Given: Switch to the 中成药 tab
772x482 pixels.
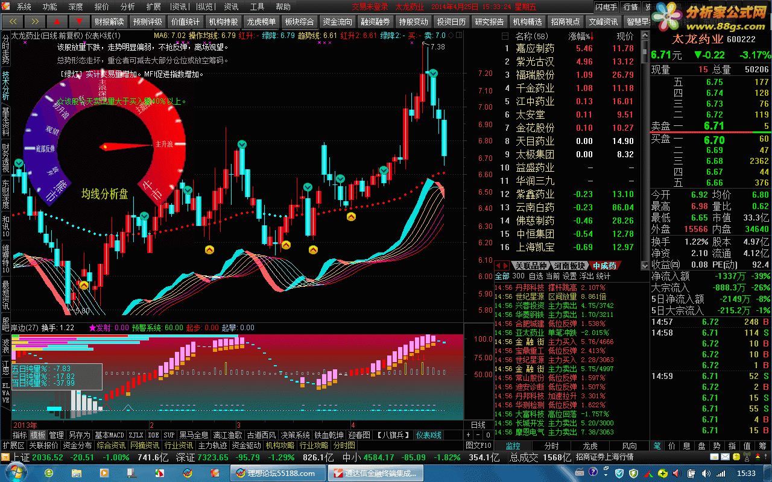Looking at the screenshot, I should coord(604,266).
